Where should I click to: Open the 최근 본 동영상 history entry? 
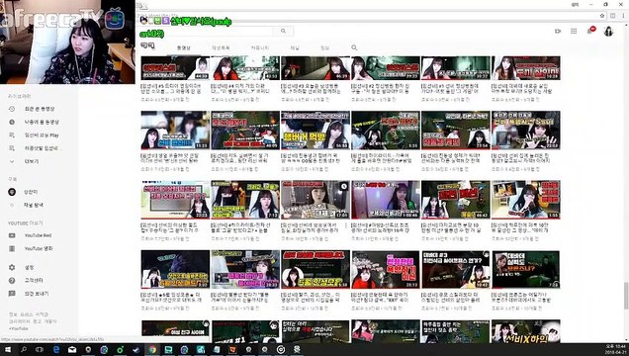(40, 109)
